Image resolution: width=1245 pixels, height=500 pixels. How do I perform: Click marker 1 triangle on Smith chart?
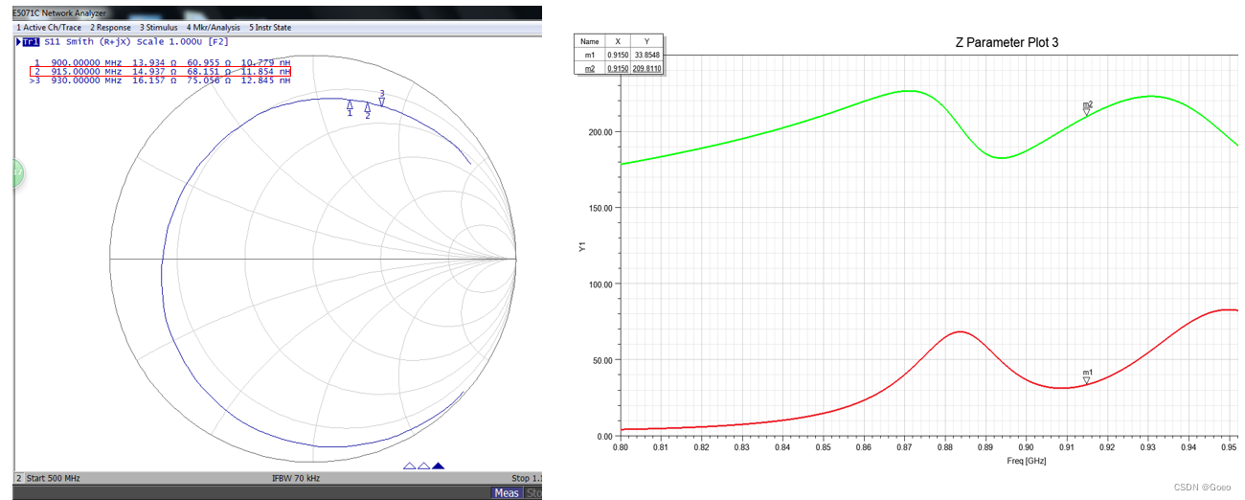coord(350,105)
